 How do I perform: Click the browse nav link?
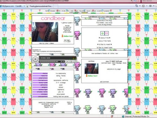click(53, 11)
